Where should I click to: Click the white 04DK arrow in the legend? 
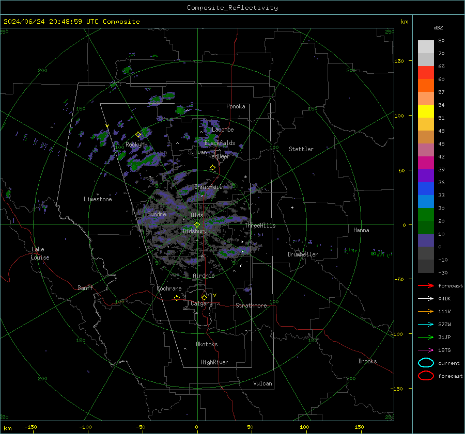pos(426,299)
